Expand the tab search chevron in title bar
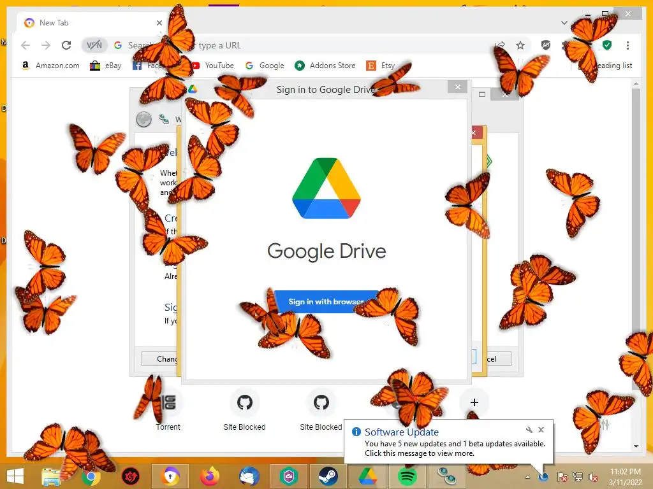This screenshot has width=653, height=489. click(x=564, y=23)
